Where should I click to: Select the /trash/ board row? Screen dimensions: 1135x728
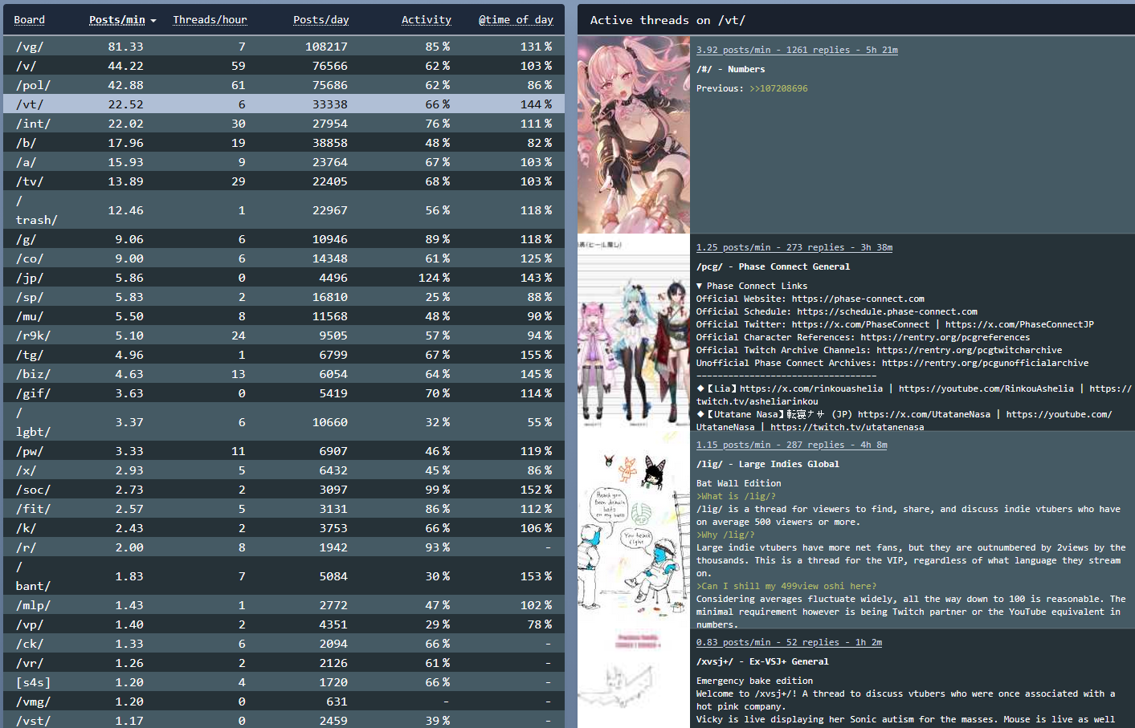[284, 210]
